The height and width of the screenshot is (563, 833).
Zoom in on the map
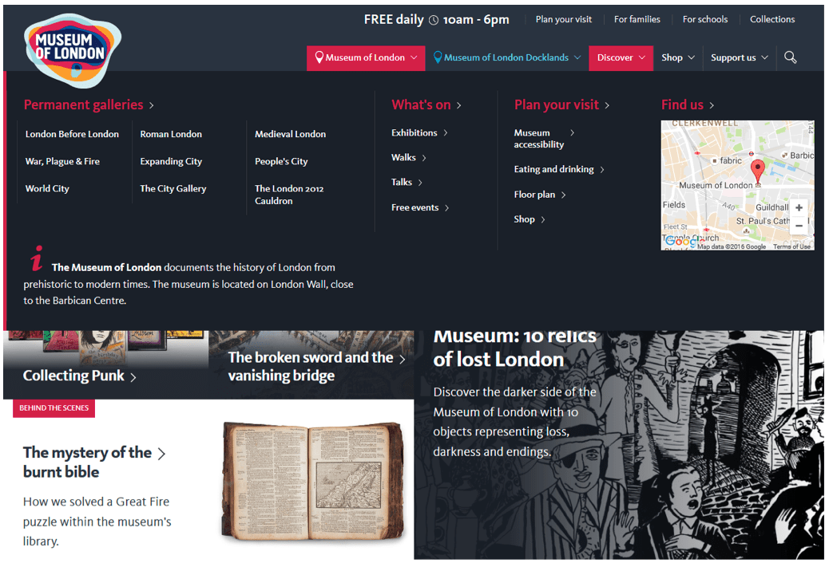pos(799,207)
